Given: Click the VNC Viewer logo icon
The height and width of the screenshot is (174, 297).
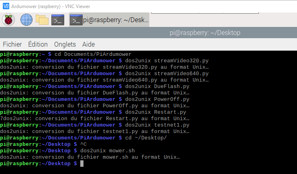Looking at the screenshot, I should (x=6, y=6).
